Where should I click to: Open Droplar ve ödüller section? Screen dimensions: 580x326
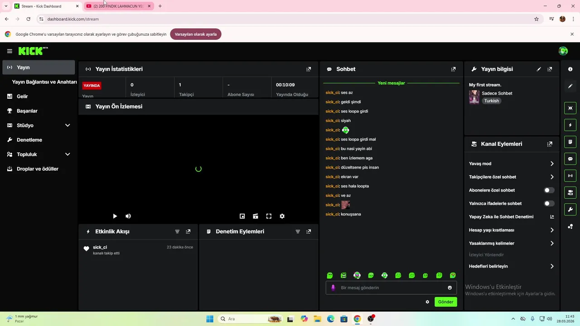39,169
